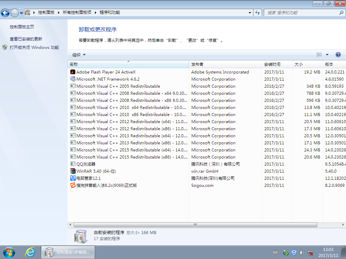Launch Internet Explorer from taskbar
The height and width of the screenshot is (259, 346).
30,252
